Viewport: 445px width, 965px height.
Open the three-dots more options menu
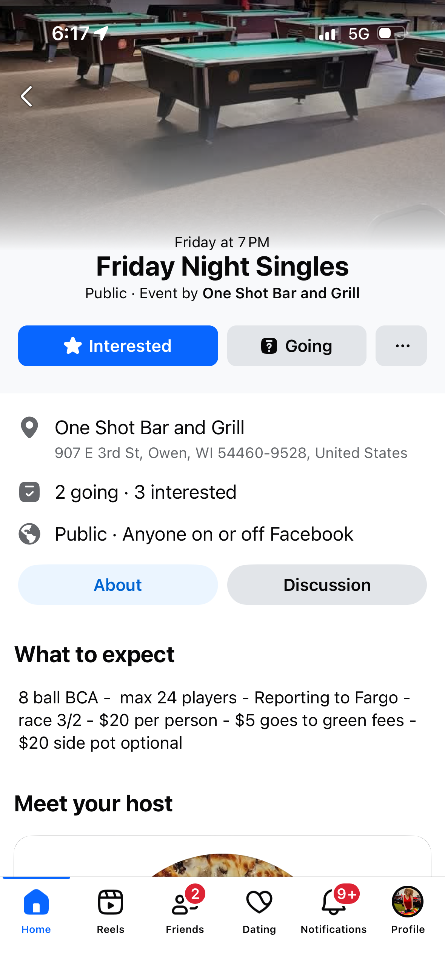pos(401,346)
